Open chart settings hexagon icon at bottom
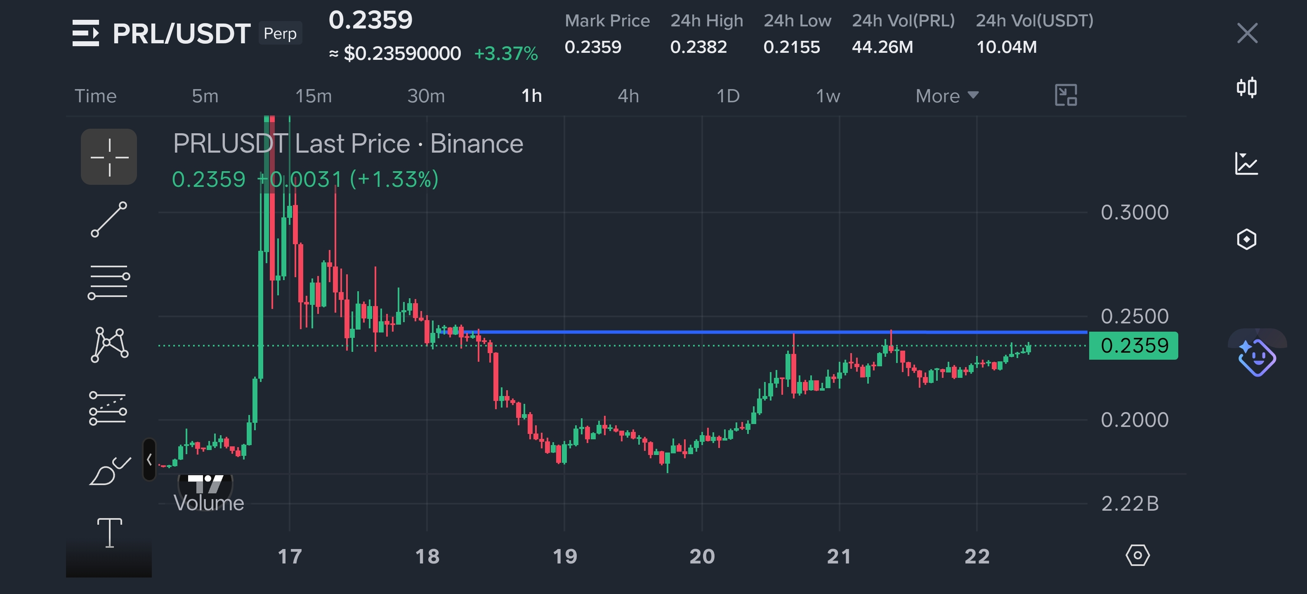The height and width of the screenshot is (594, 1307). coord(1137,556)
